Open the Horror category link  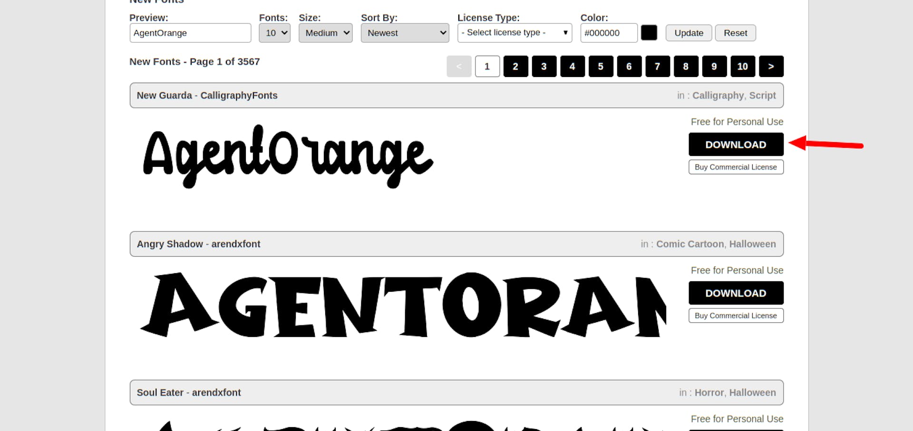click(x=709, y=393)
